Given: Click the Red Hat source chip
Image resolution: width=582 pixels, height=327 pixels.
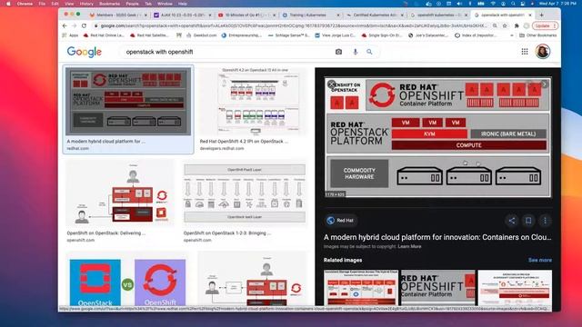Looking at the screenshot, I should coord(340,221).
